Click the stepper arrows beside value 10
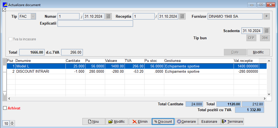Image resolution: width=278 pixels, height=128 pixels. [x=12, y=123]
